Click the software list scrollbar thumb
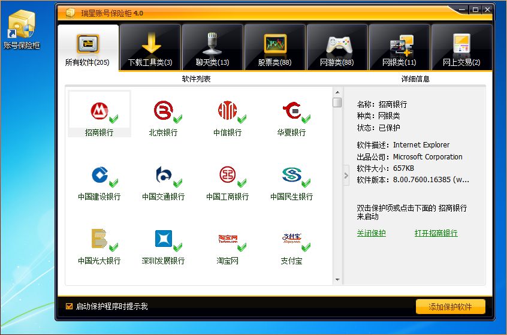Screen dimensions: 507x335 point(337,102)
